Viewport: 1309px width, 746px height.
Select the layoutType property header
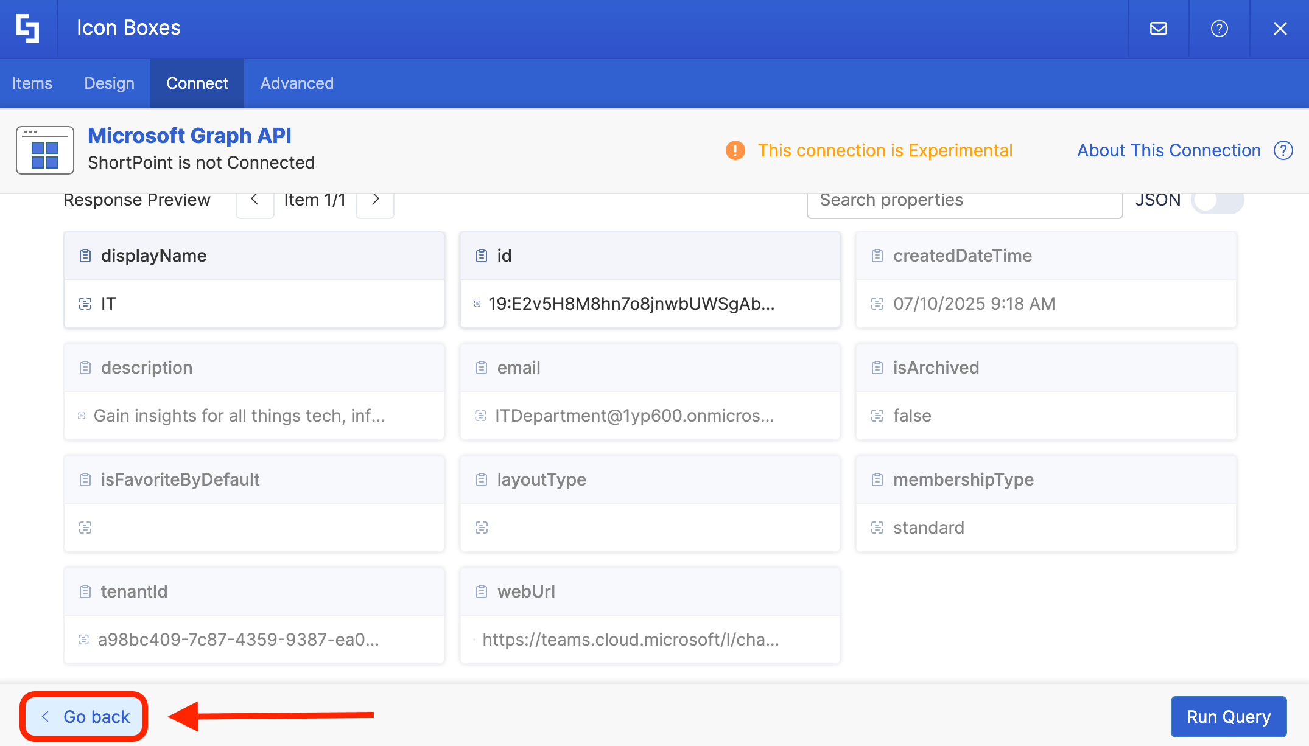[650, 479]
